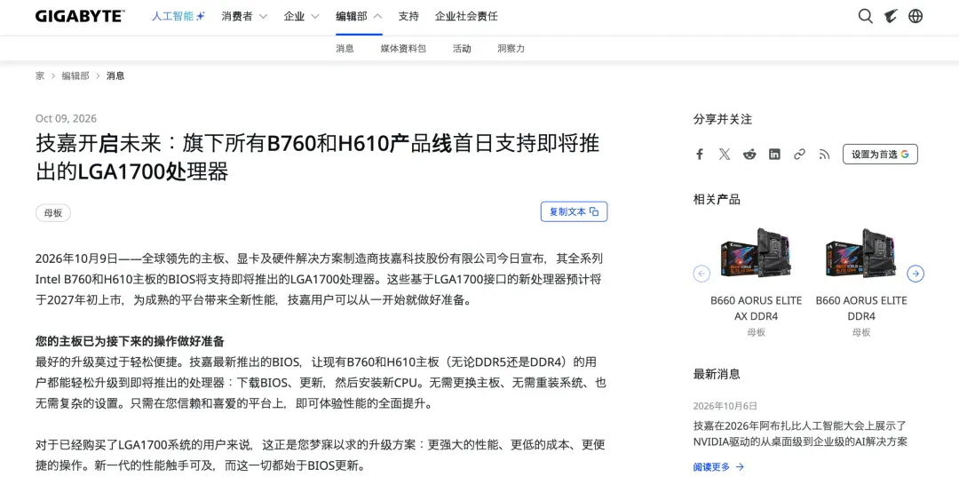
Task: Collapse the 编辑部 menu
Action: click(359, 17)
